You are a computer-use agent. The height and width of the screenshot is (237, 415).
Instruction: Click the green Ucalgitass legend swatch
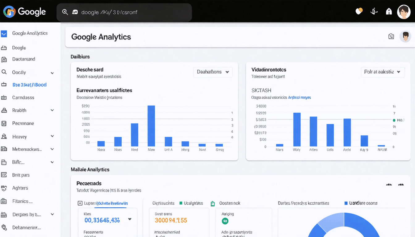point(181,203)
